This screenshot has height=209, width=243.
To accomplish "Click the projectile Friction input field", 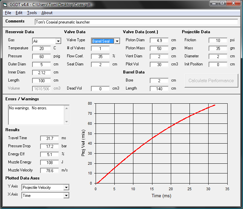I will coord(218,40).
